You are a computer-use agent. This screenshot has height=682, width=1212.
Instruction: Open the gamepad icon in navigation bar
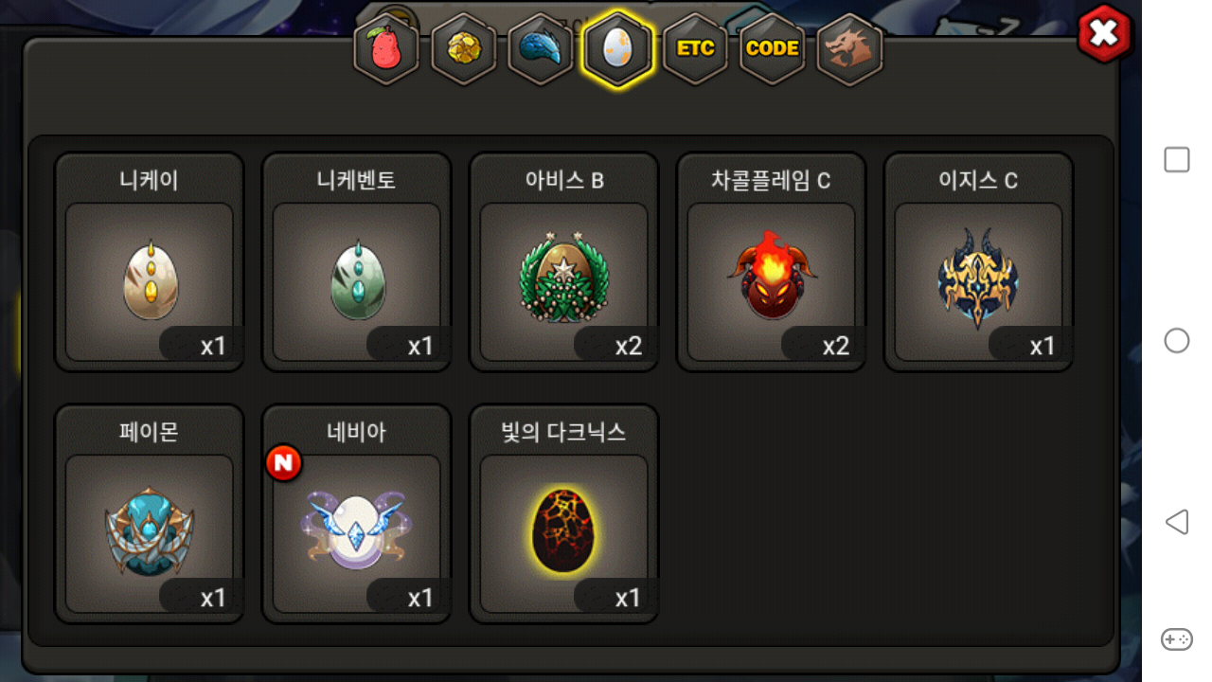tap(1177, 639)
